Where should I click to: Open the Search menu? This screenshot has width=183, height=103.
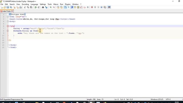12,4
